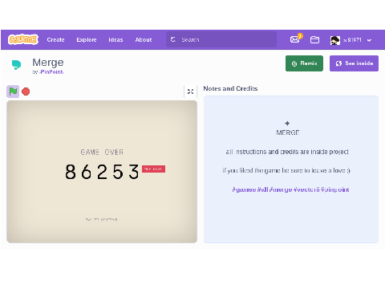Open the -PinPoint- author link

[x=51, y=72]
